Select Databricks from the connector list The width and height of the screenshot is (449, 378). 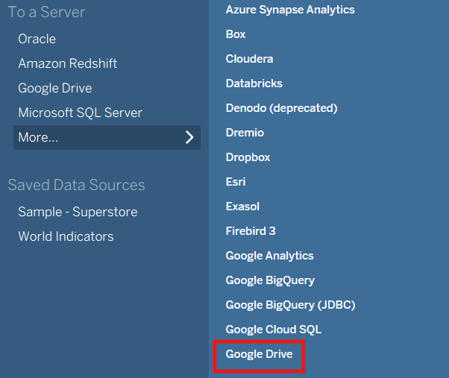pyautogui.click(x=254, y=84)
